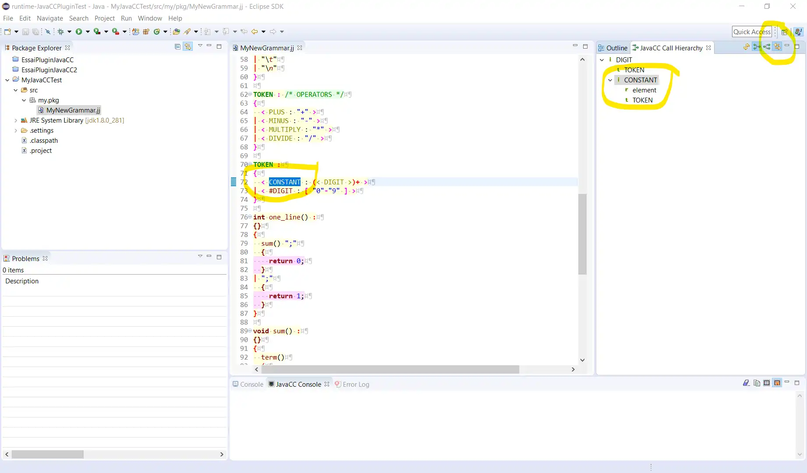Toggle Link with Editor in Package Explorer
Image resolution: width=807 pixels, height=473 pixels.
pos(188,47)
